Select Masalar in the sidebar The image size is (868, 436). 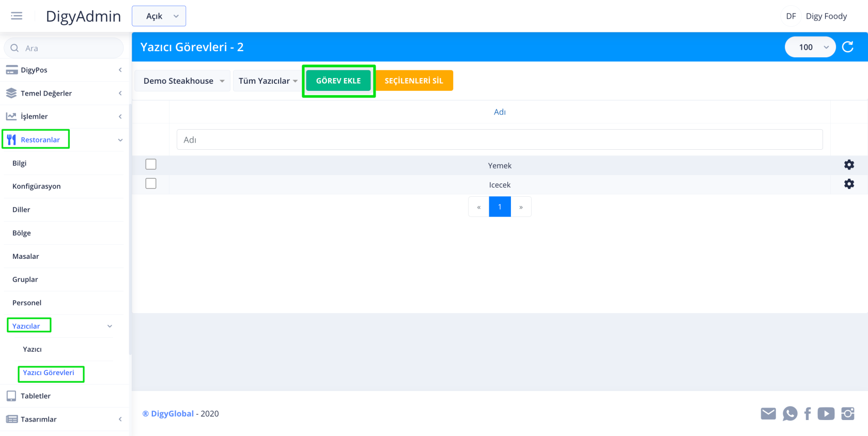click(x=26, y=256)
